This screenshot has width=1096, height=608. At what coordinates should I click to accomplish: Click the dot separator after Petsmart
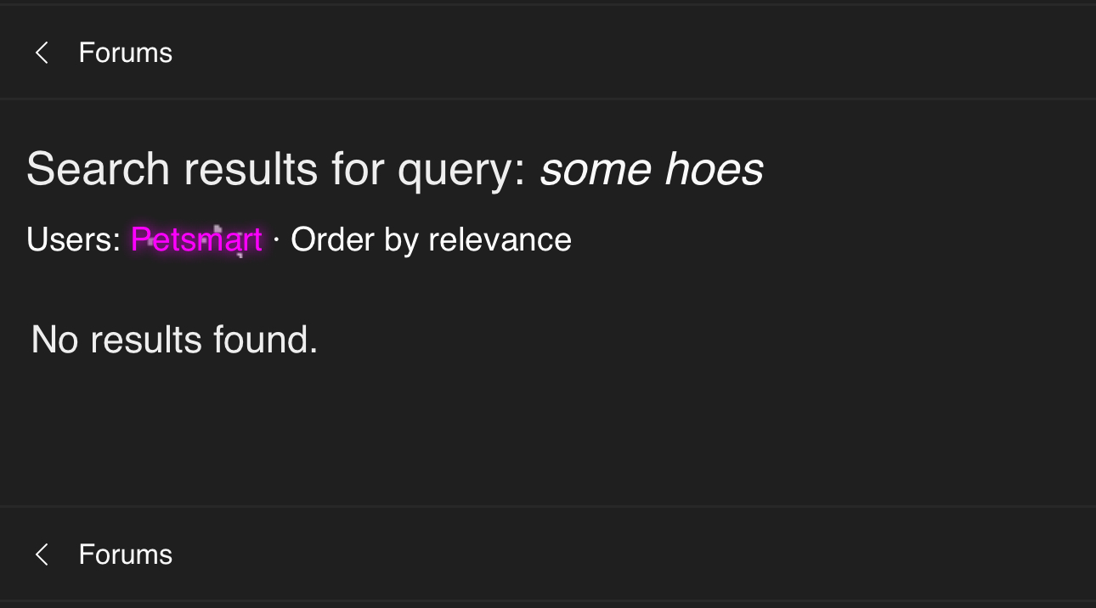[x=276, y=240]
